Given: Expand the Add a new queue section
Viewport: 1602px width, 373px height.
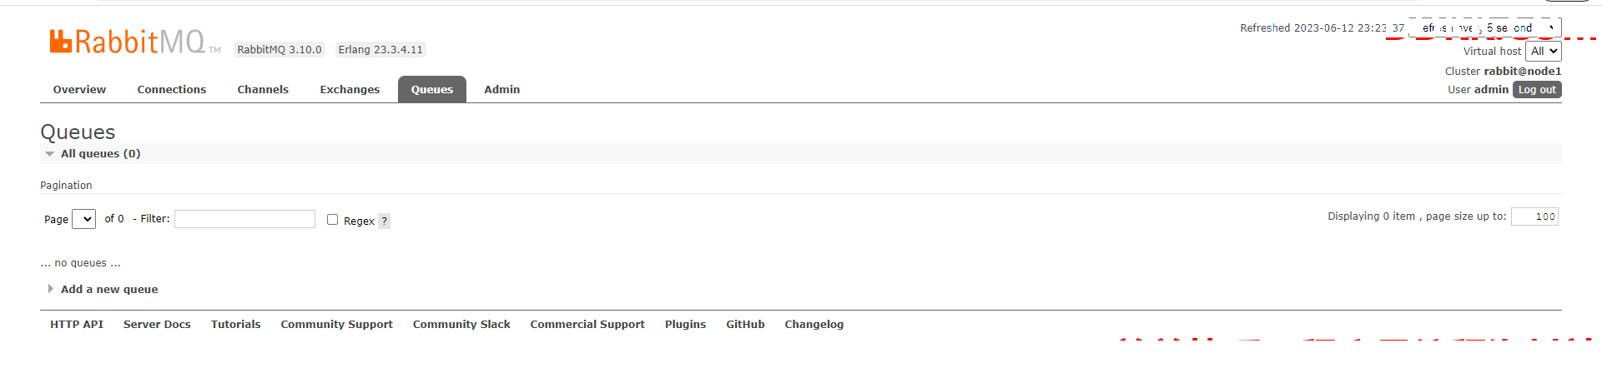Looking at the screenshot, I should click(108, 290).
